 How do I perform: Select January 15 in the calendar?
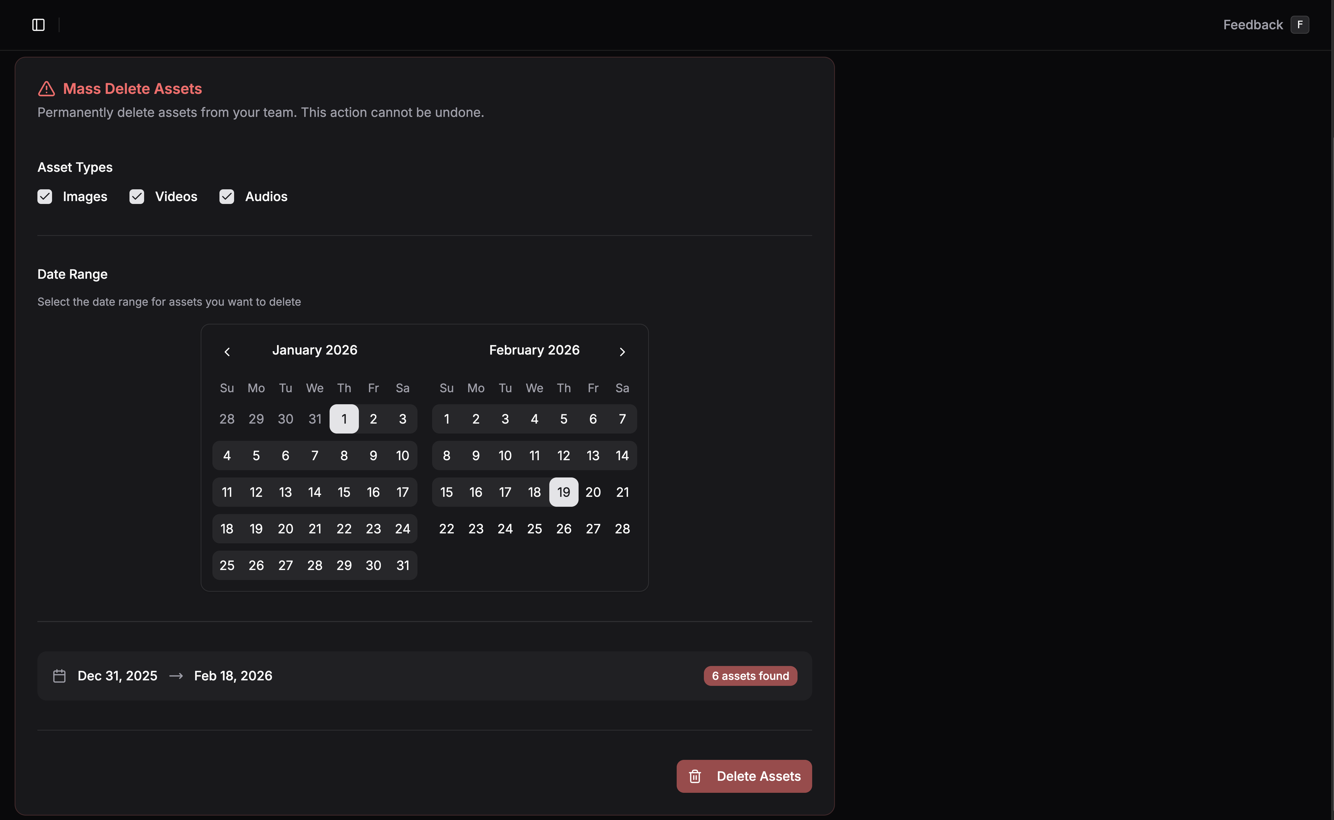[344, 492]
